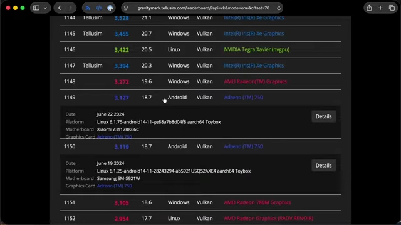The height and width of the screenshot is (225, 401).
Task: Reload the current page
Action: (279, 8)
